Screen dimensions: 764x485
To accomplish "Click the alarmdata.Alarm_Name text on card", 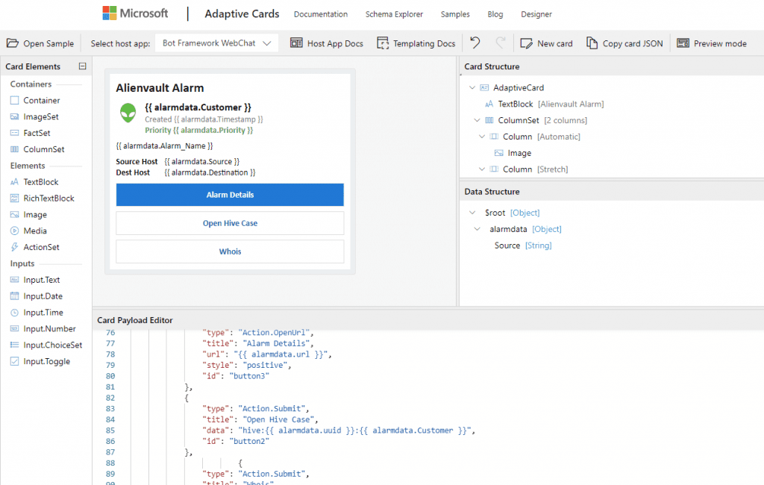I will [164, 145].
